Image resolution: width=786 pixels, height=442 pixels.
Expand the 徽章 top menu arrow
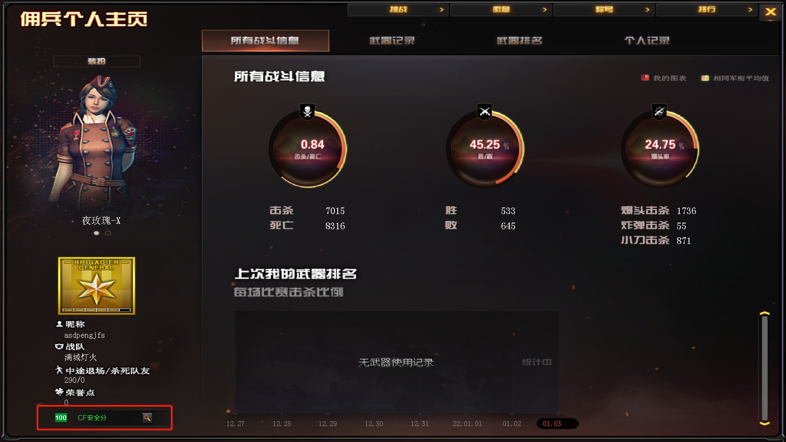(x=544, y=10)
